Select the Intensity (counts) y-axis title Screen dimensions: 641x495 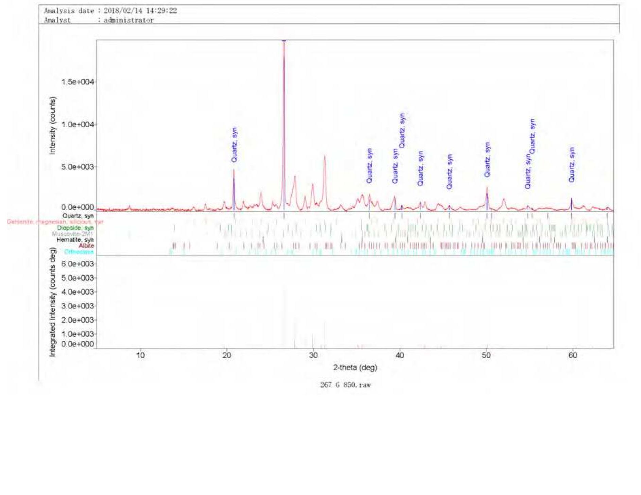point(52,126)
